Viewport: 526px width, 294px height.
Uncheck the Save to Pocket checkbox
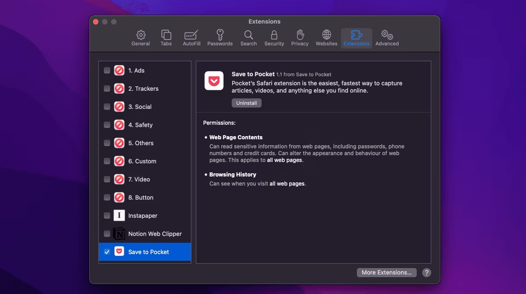[107, 252]
